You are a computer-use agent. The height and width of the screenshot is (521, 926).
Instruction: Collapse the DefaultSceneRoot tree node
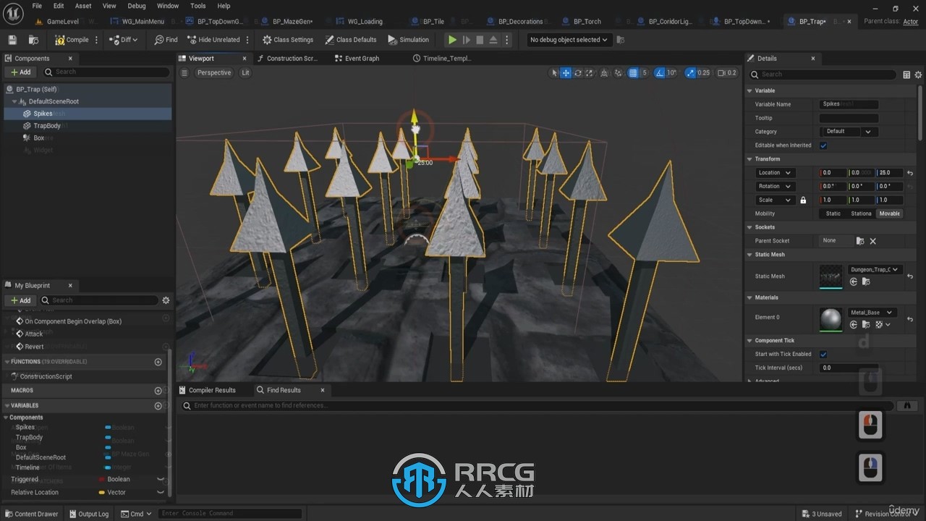14,101
